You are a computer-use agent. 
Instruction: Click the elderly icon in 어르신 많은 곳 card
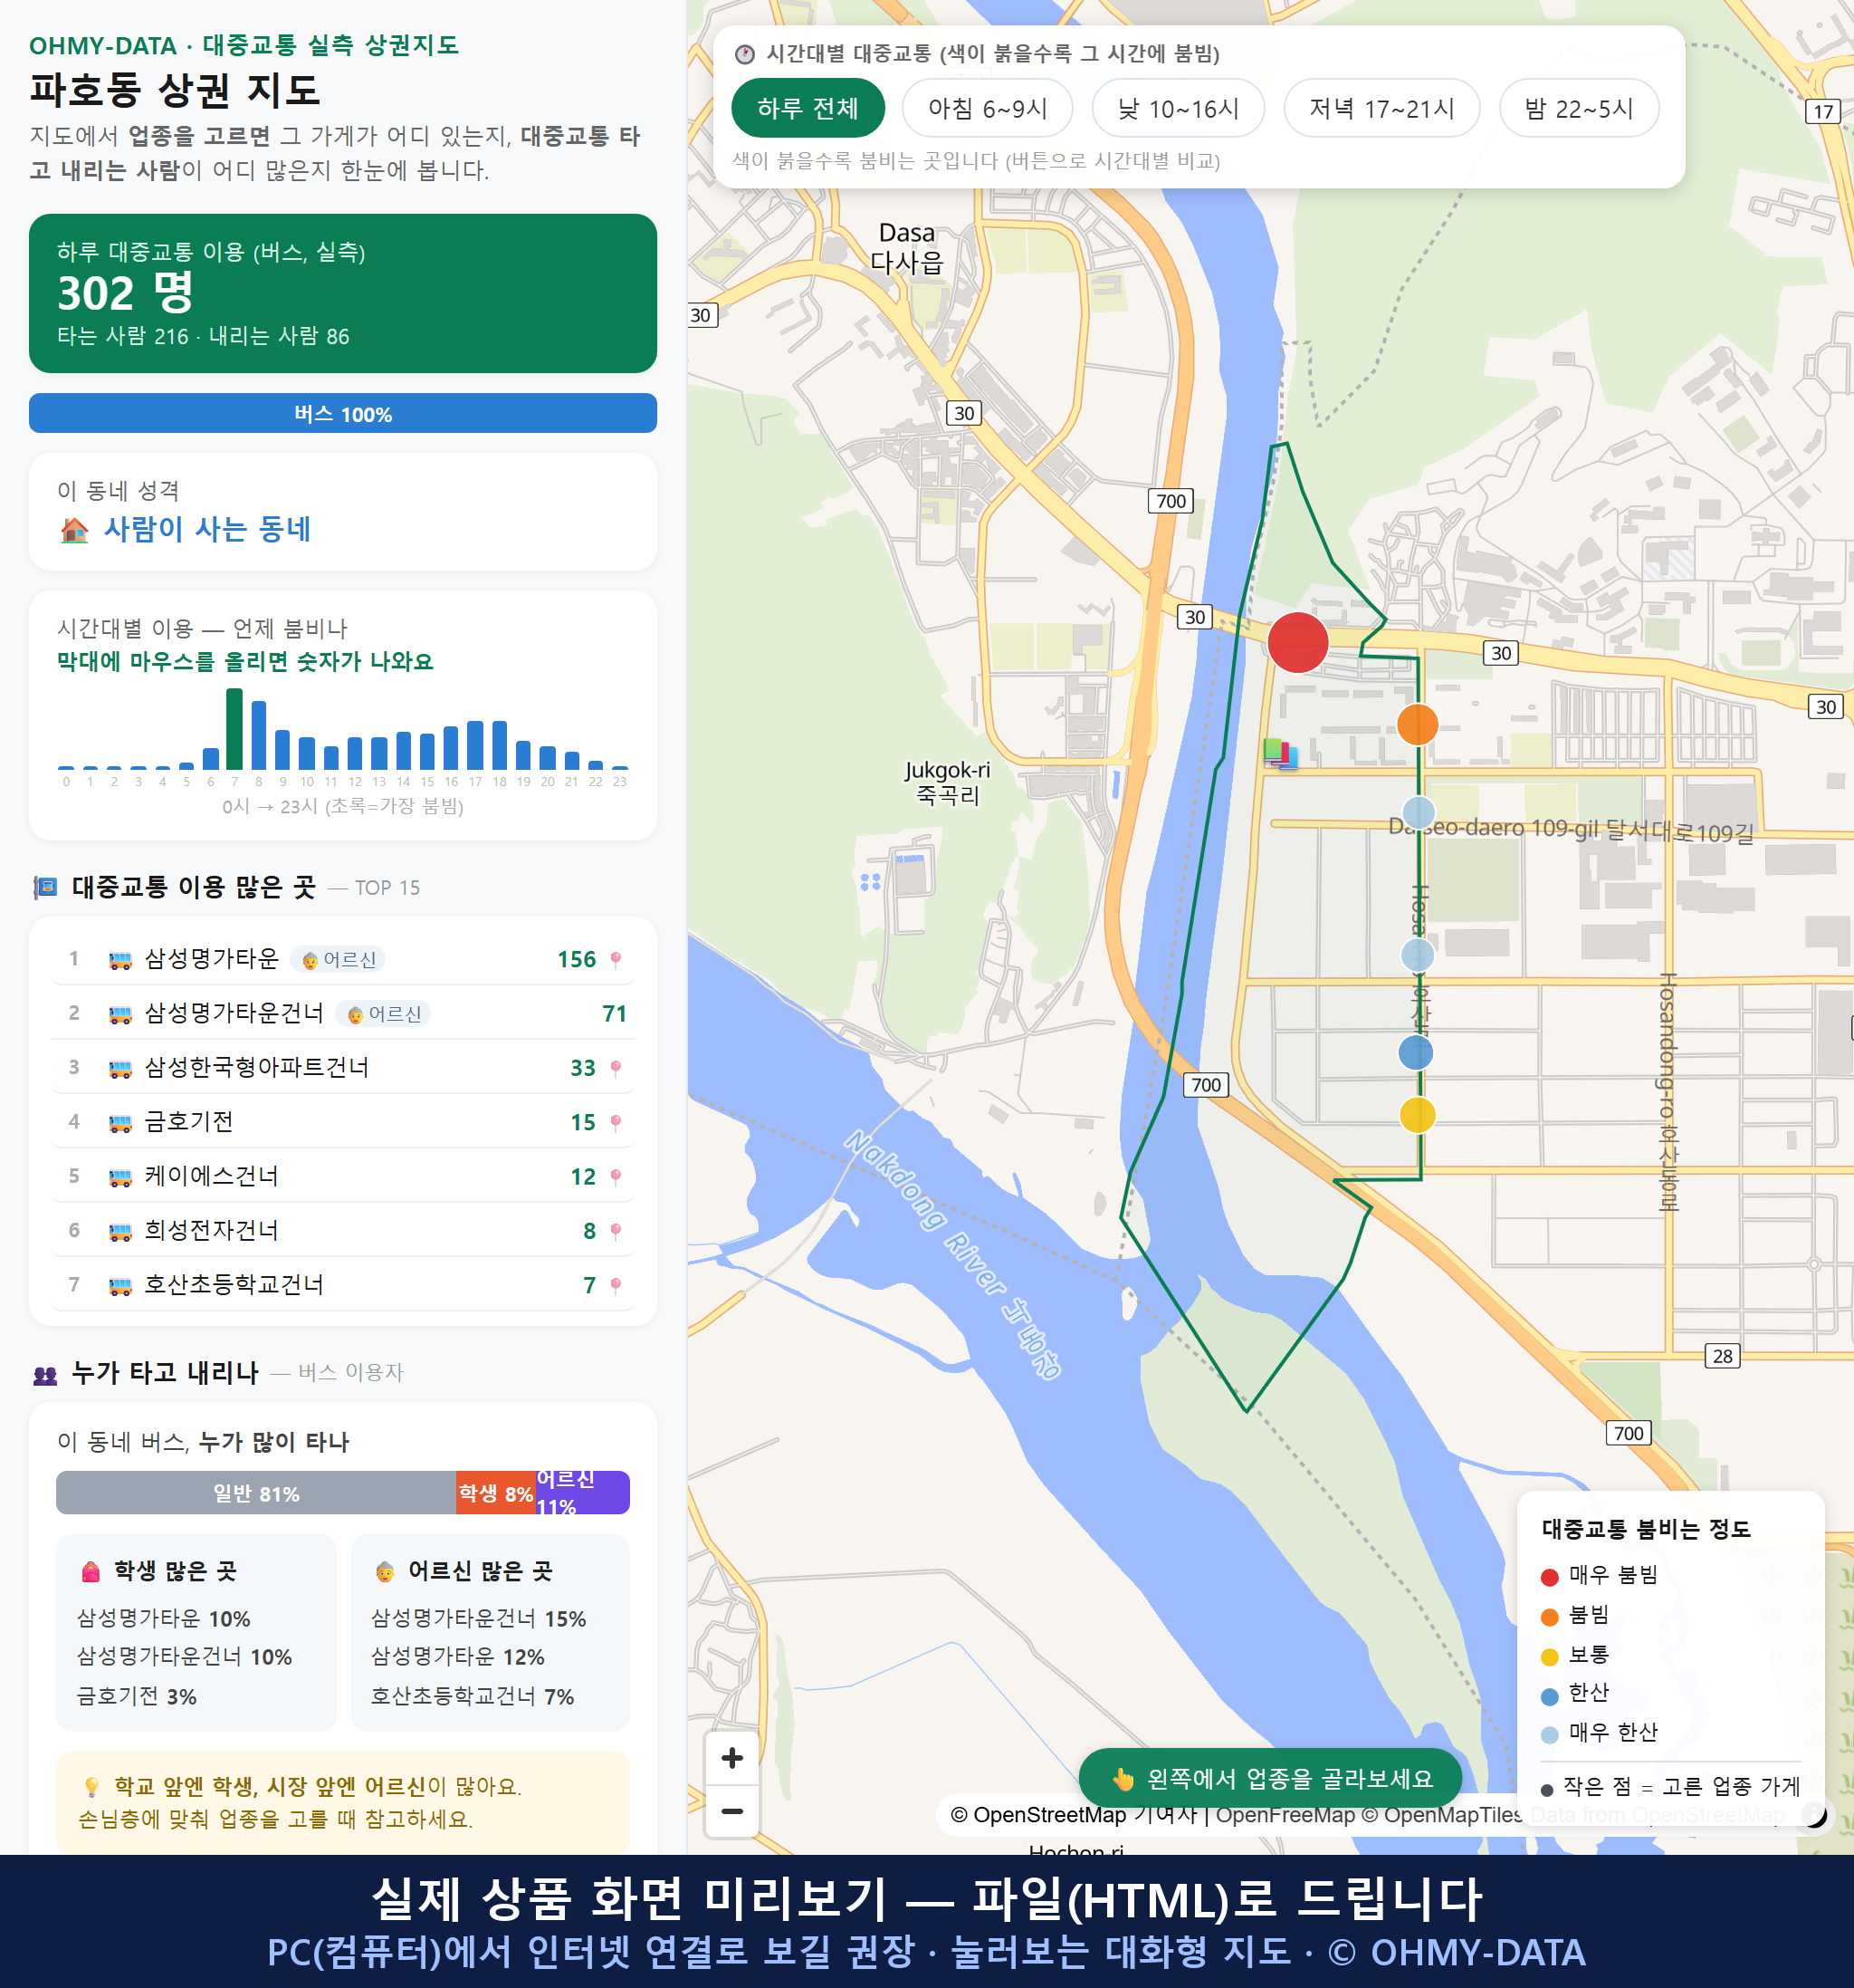pyautogui.click(x=385, y=1572)
